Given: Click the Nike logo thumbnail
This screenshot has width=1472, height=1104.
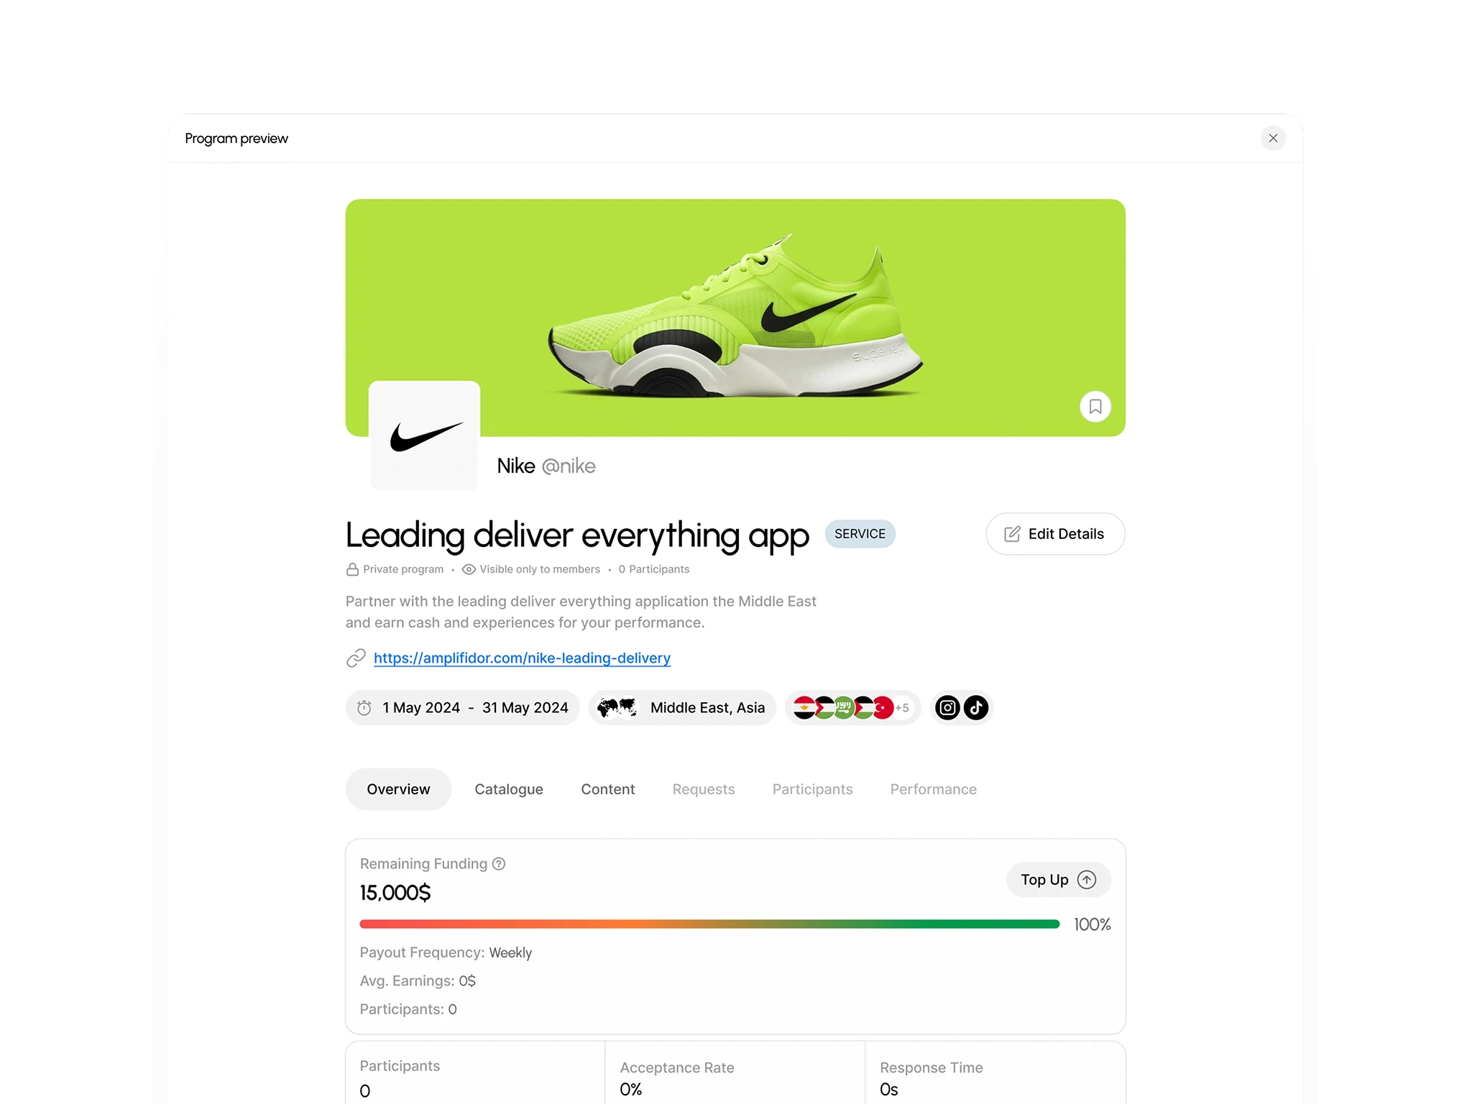Looking at the screenshot, I should [425, 436].
